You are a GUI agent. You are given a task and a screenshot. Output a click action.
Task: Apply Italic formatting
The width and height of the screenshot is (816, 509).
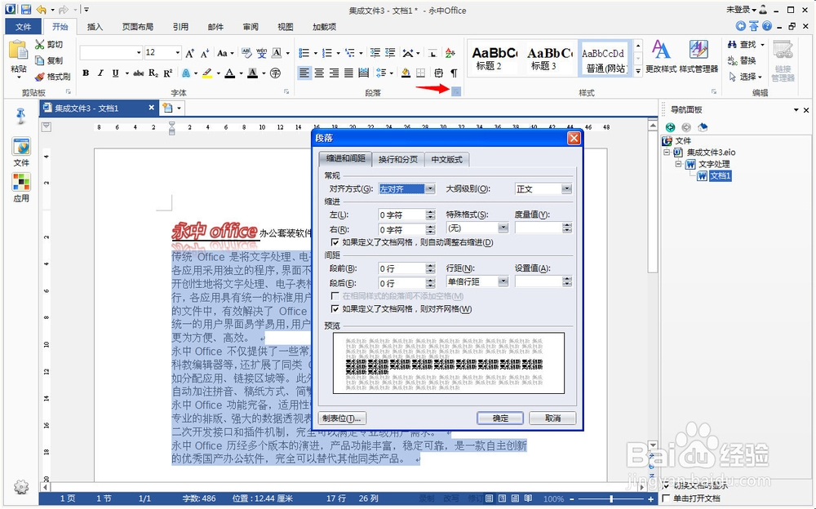100,73
